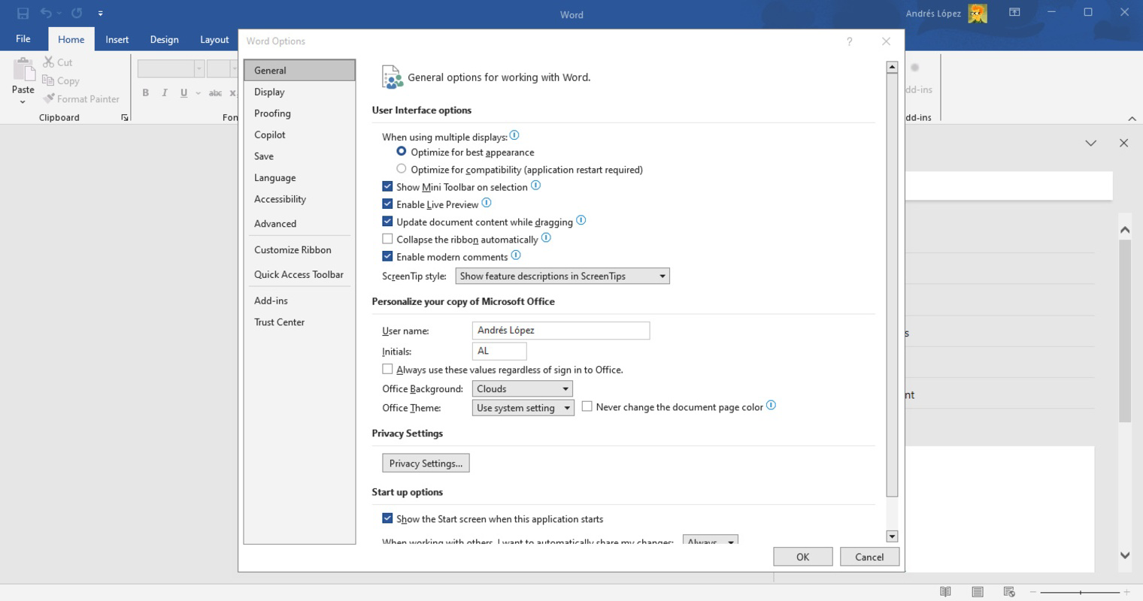Screen dimensions: 1143x601
Task: Uncheck Show Mini Toolbar on selection
Action: coord(388,186)
